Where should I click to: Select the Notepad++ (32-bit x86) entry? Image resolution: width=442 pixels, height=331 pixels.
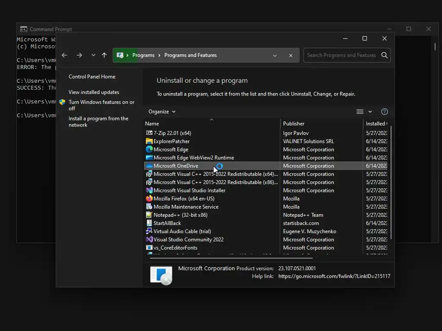[180, 215]
